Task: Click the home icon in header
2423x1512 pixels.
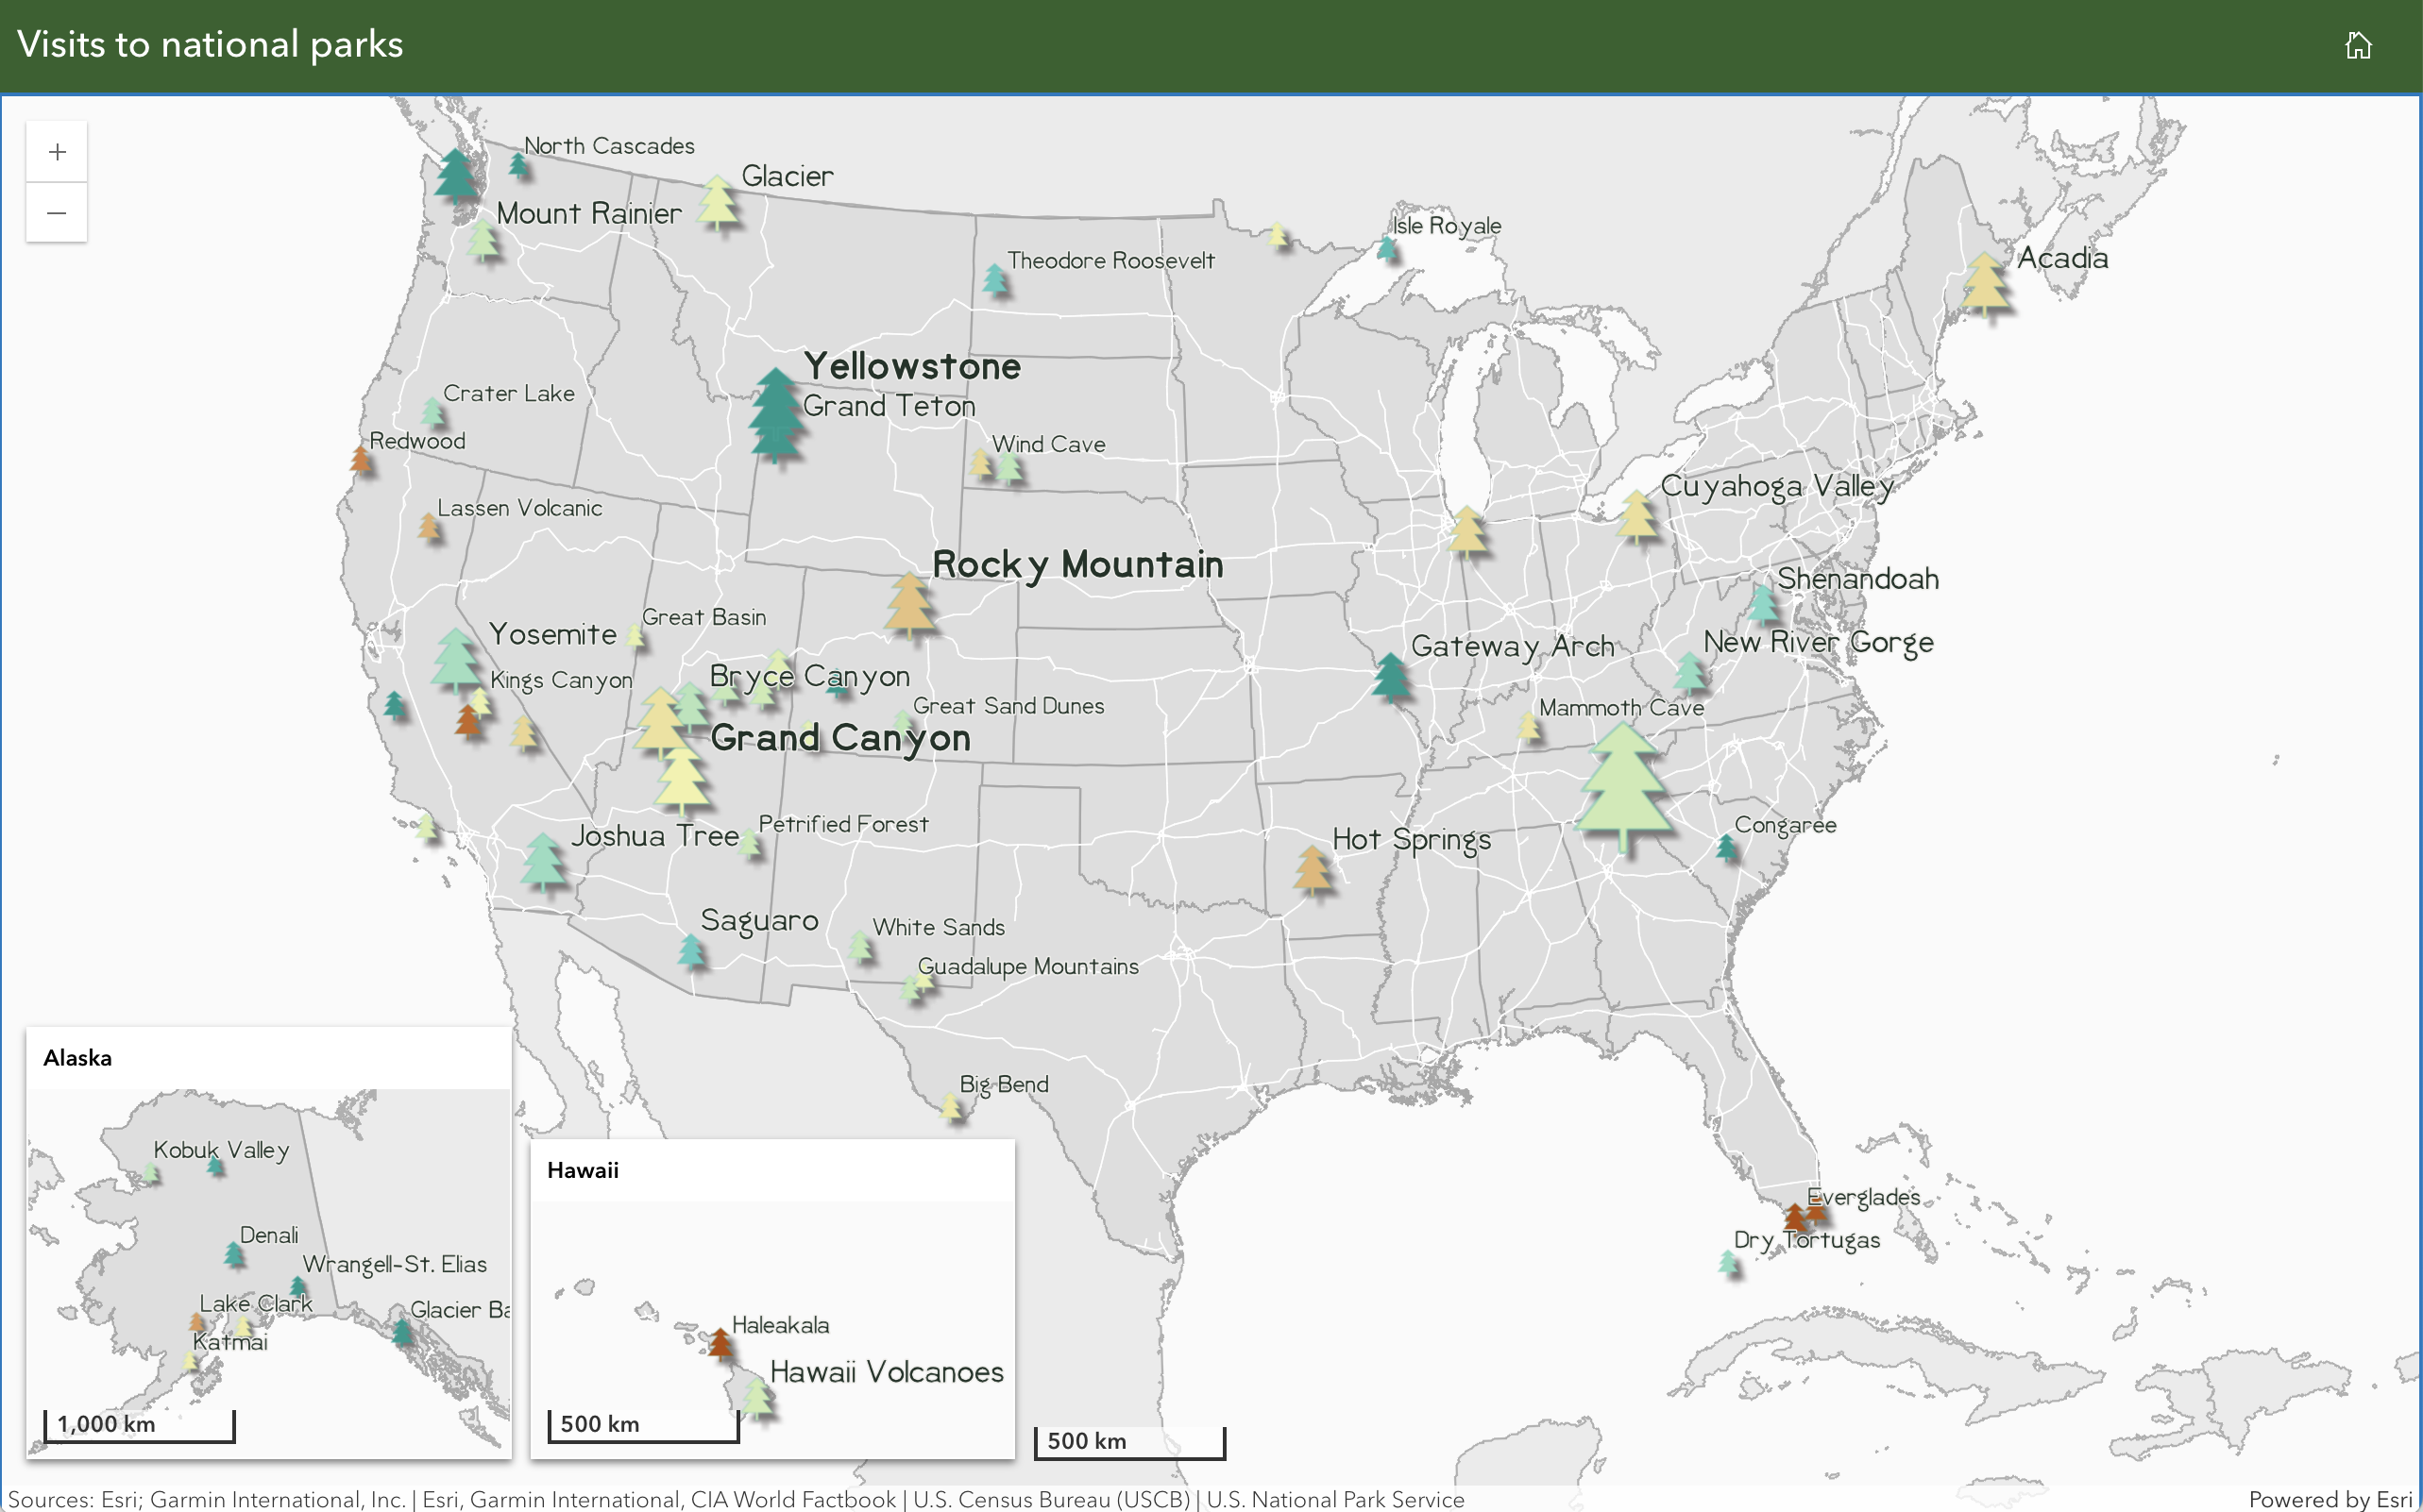Action: (2357, 45)
